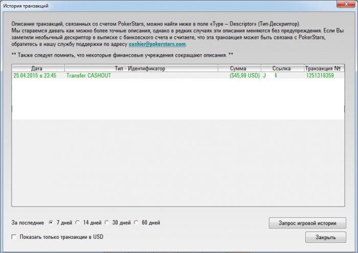Click the Запрос игровой истории button
Viewport: 358px width, 253px height.
(x=307, y=223)
